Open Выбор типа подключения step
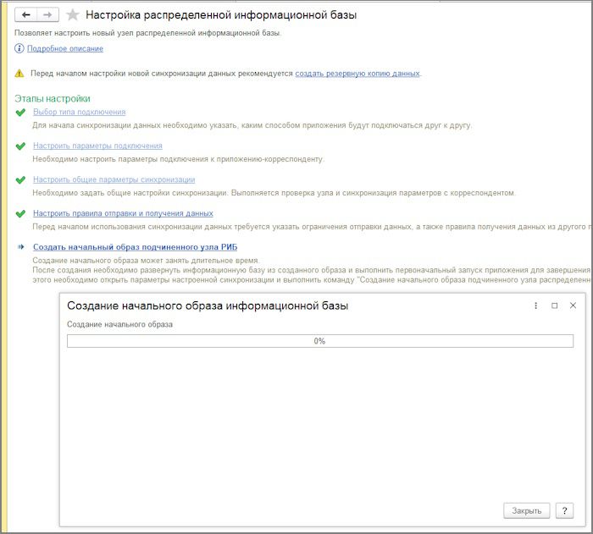The width and height of the screenshot is (593, 534). (x=79, y=112)
